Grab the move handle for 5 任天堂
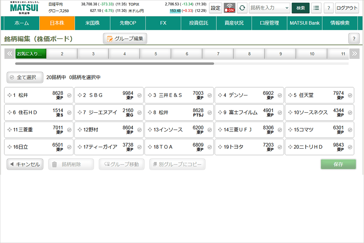This screenshot has width=364, height=243. point(290,95)
